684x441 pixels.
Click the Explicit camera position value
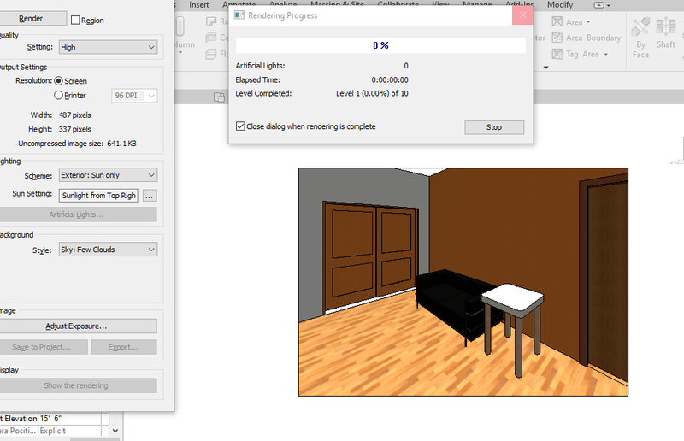coord(70,431)
